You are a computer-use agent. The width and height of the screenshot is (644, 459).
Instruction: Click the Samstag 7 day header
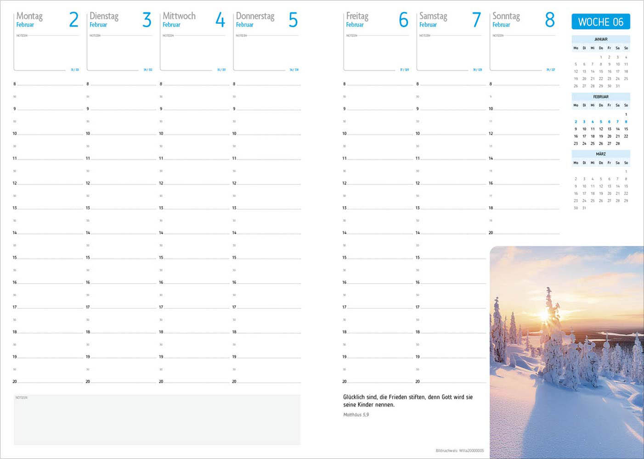449,20
